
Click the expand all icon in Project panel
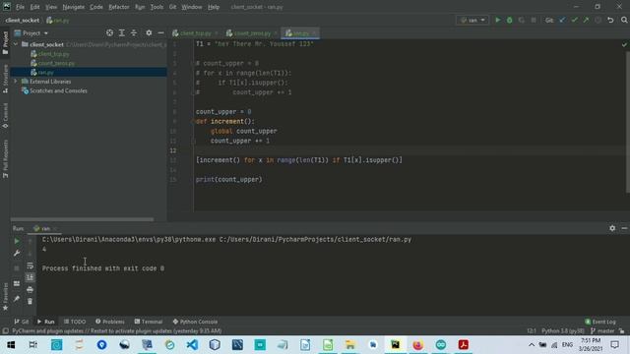point(122,32)
